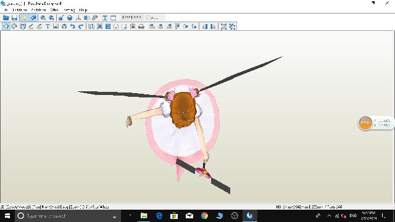Image resolution: width=395 pixels, height=222 pixels.
Task: Open Microsoft Edge from the taskbar
Action: (x=159, y=216)
